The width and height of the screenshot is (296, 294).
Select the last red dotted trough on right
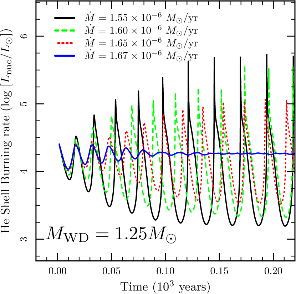pyautogui.click(x=281, y=203)
